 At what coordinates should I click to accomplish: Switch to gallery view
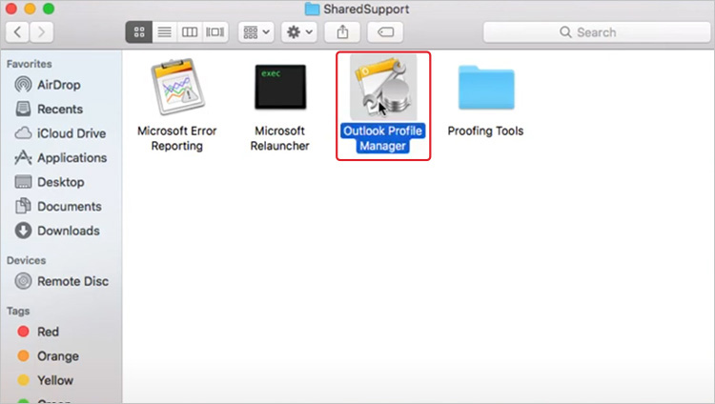pyautogui.click(x=214, y=31)
